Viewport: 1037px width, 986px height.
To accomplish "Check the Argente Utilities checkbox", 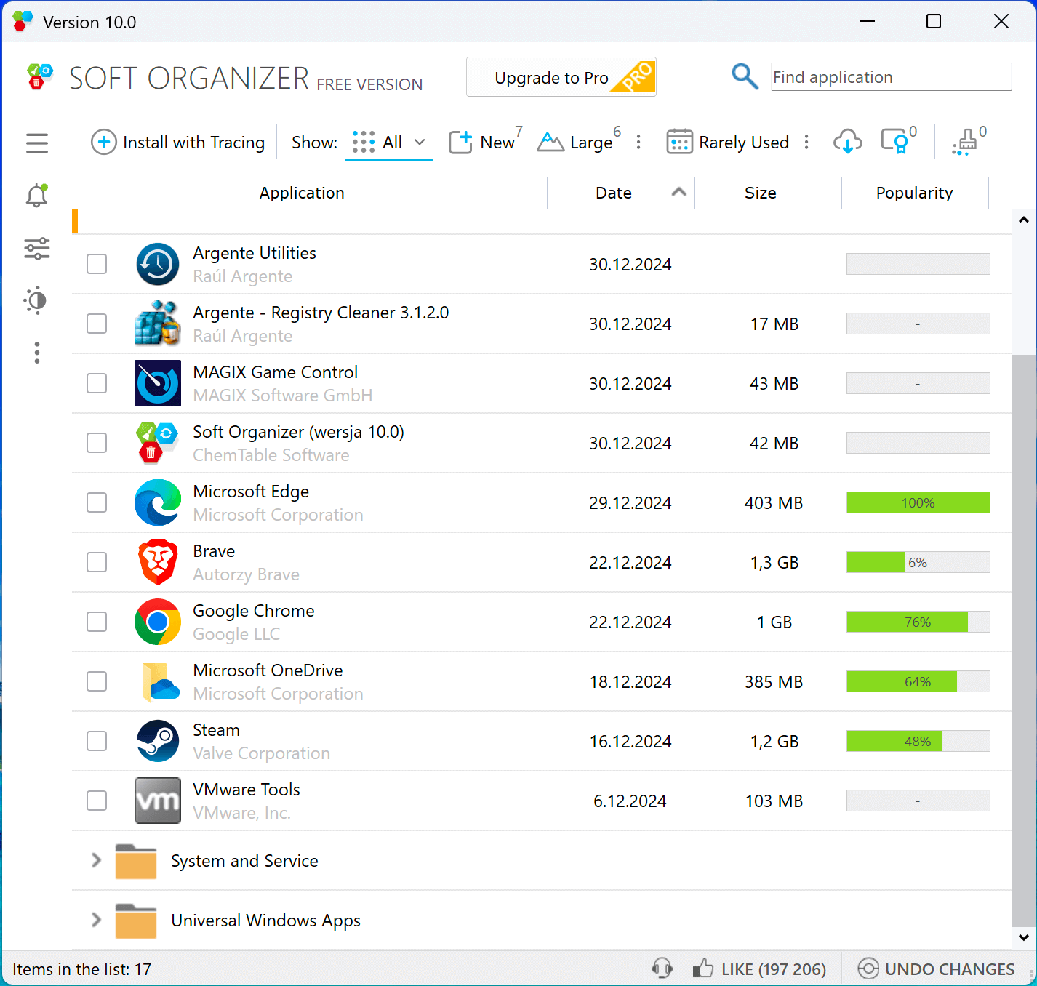I will click(97, 264).
